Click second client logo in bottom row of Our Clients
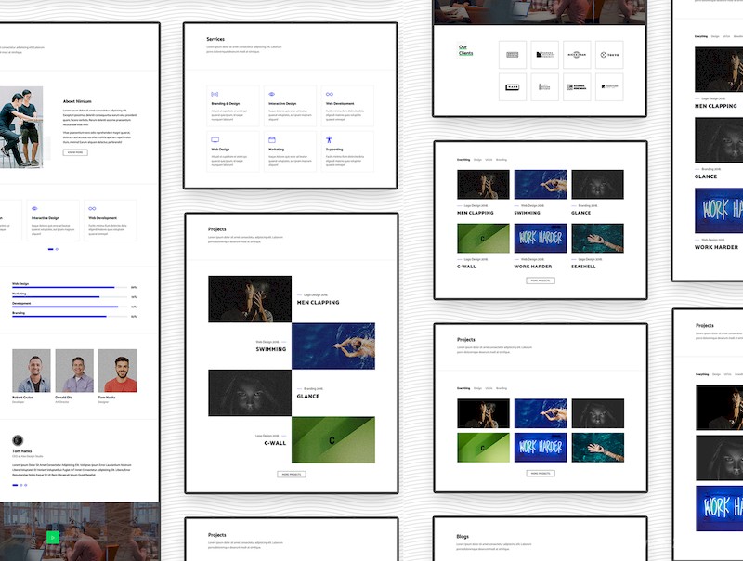 coord(544,86)
